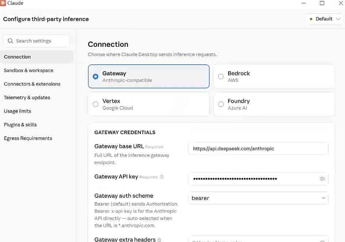Close the Claude window
Viewport: 345px width, 242px height.
[x=341, y=3]
